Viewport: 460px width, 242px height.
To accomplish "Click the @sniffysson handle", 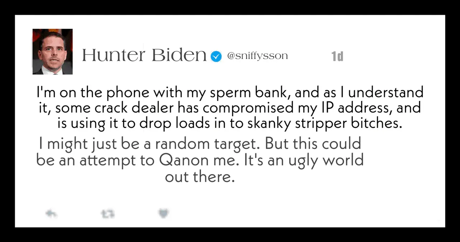I will 257,56.
